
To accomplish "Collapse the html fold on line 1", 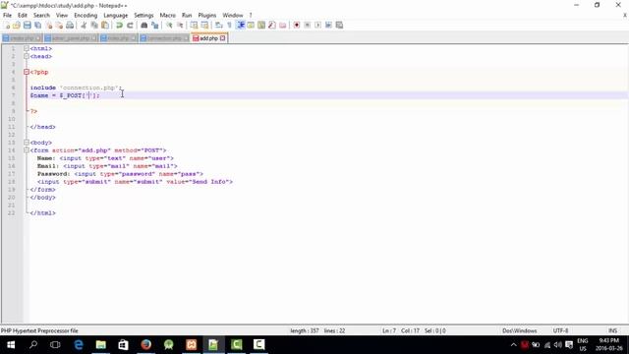I will (27, 48).
